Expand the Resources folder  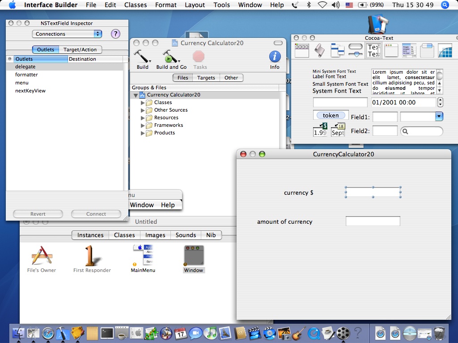tap(143, 118)
